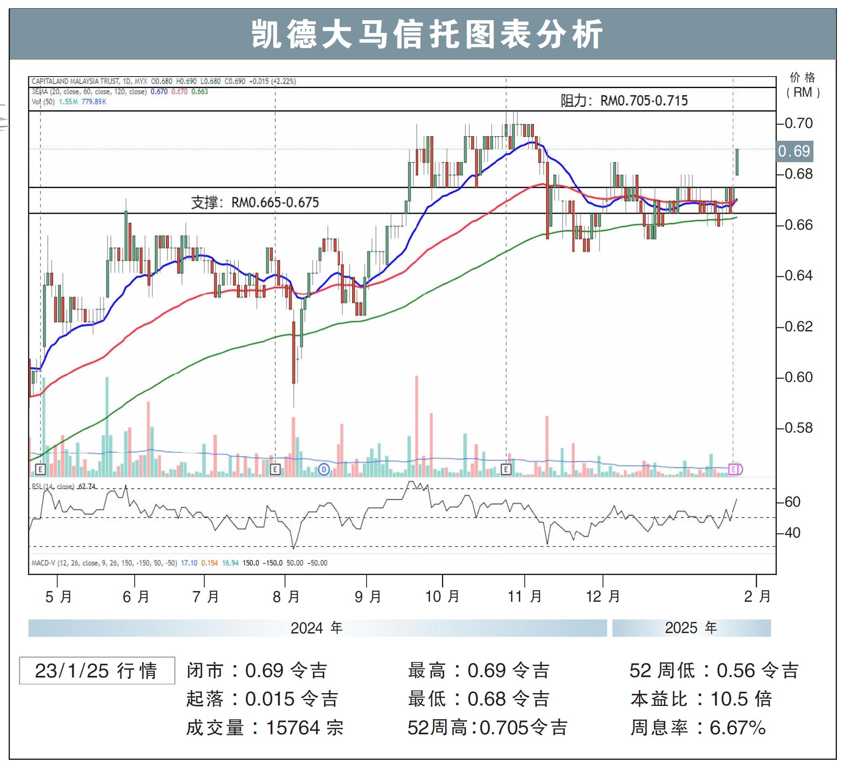846x766 pixels.
Task: Click the earnings E marker near May
Action: point(40,469)
